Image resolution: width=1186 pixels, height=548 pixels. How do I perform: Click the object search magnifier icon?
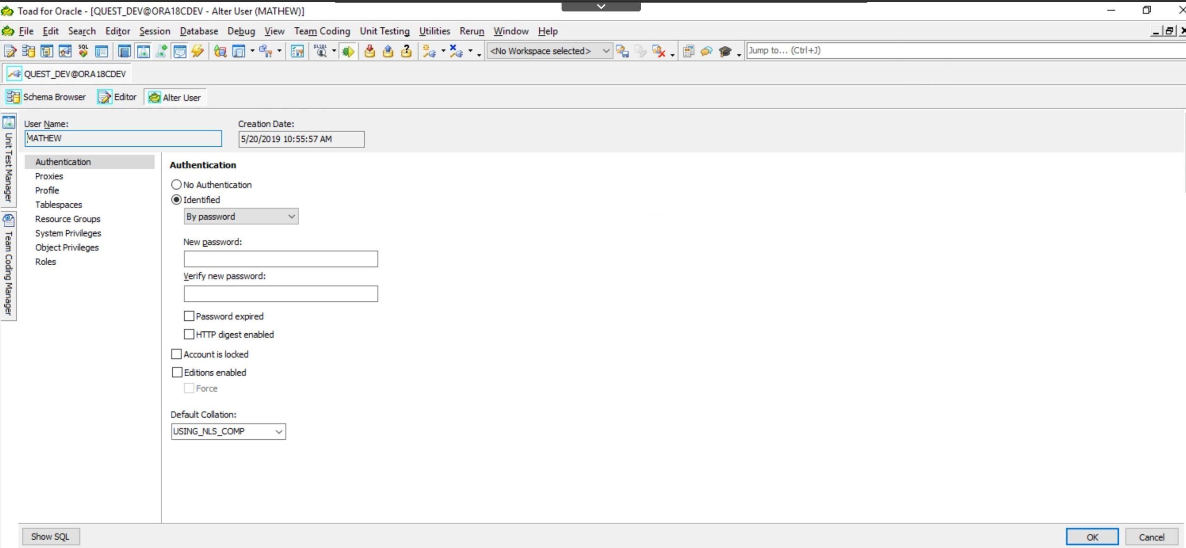click(x=220, y=51)
